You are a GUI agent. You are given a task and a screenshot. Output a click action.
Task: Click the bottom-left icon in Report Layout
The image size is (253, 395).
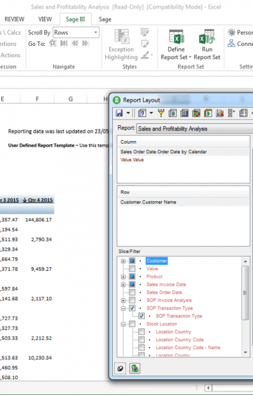(120, 369)
